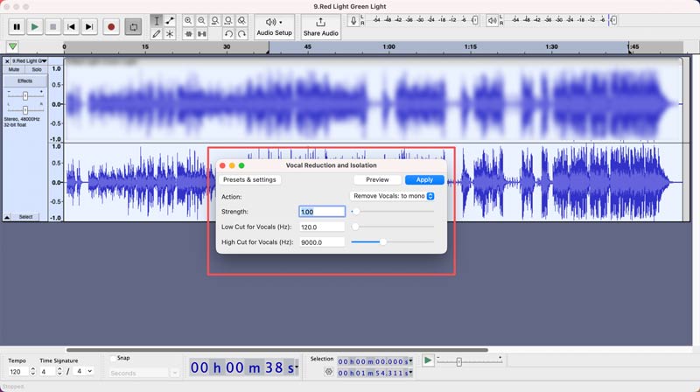Viewport: 700px width, 392px height.
Task: Click the track Select button
Action: [26, 217]
